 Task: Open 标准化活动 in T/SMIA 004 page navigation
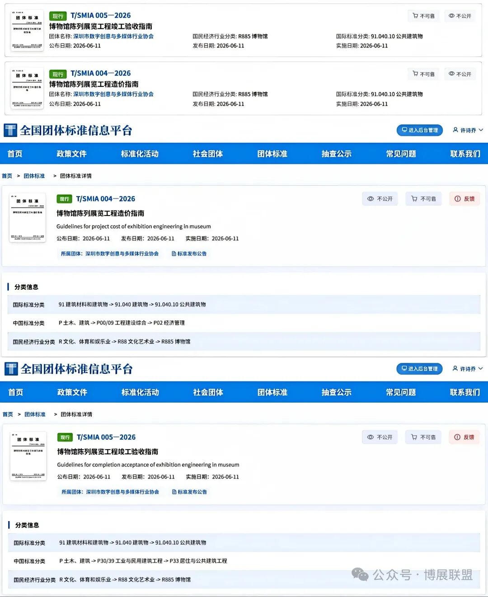pyautogui.click(x=140, y=154)
